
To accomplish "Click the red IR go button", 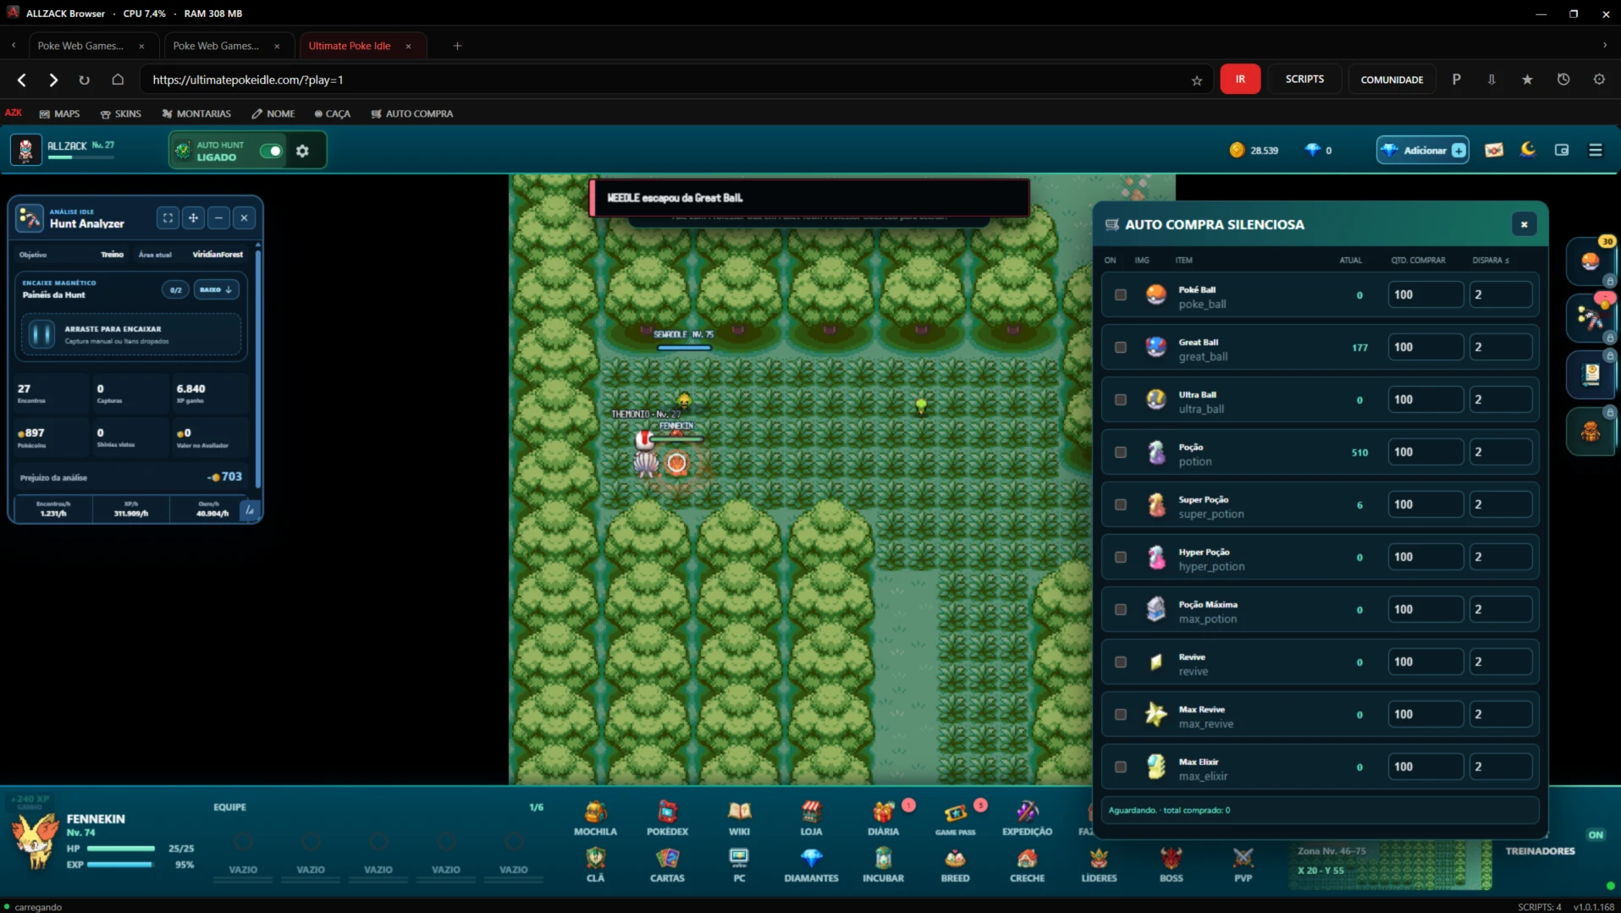I will click(x=1240, y=79).
